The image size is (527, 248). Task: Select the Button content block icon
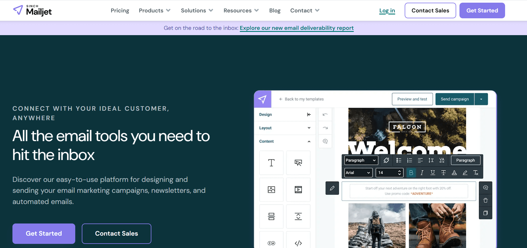(x=298, y=163)
